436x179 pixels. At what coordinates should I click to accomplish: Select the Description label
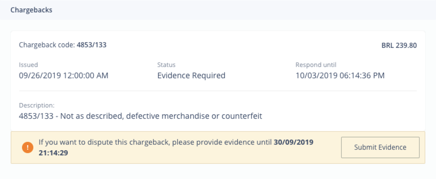tap(37, 106)
